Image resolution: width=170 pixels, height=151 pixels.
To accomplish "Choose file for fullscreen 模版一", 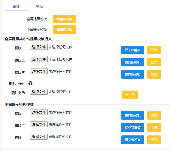I will coord(39,47).
